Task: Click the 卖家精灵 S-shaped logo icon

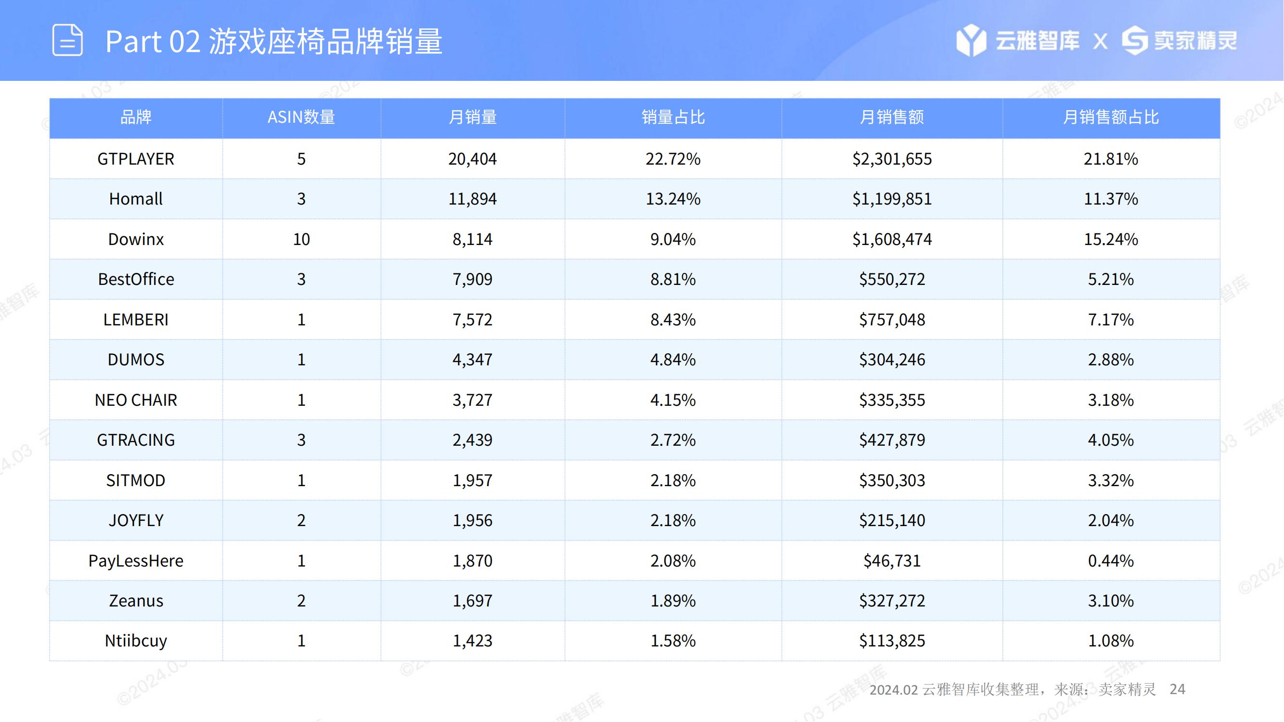Action: pyautogui.click(x=1135, y=40)
